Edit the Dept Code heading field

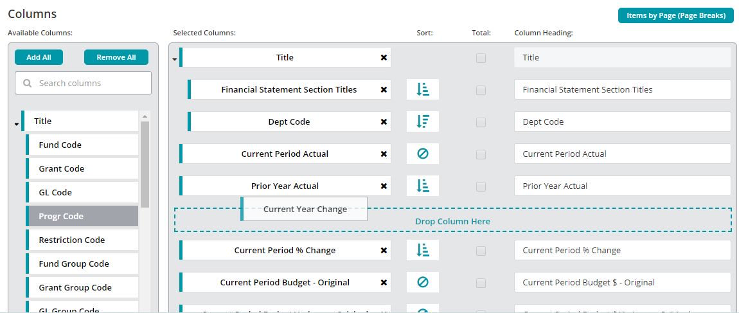coord(623,121)
